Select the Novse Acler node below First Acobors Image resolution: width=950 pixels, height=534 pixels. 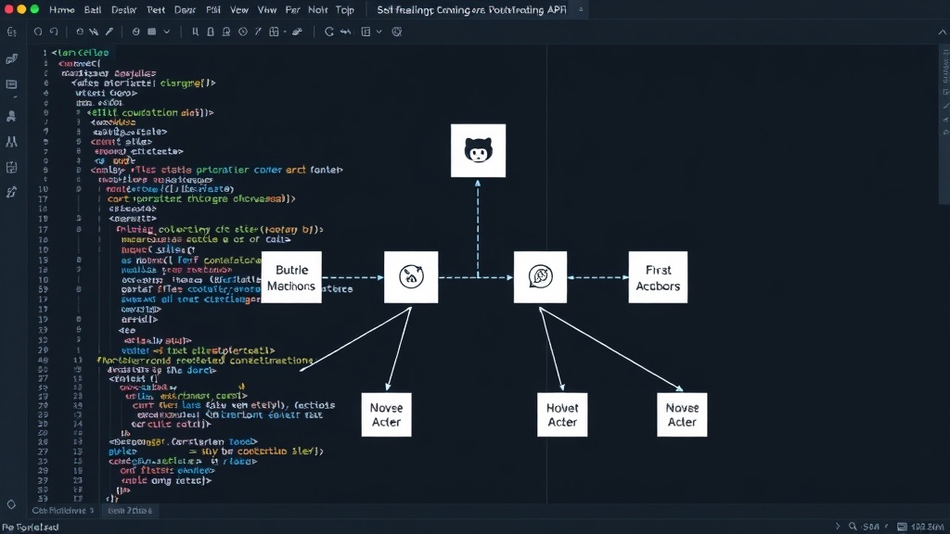click(682, 414)
